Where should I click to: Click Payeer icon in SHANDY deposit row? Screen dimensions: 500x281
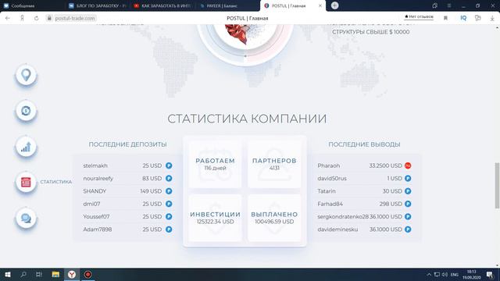169,191
